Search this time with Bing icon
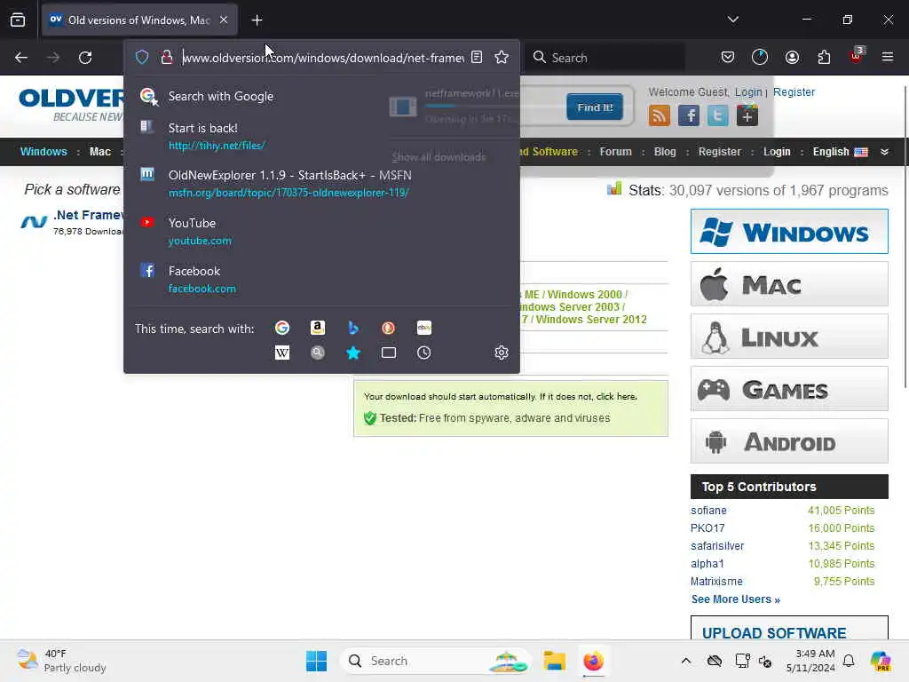The height and width of the screenshot is (682, 909). (x=352, y=328)
